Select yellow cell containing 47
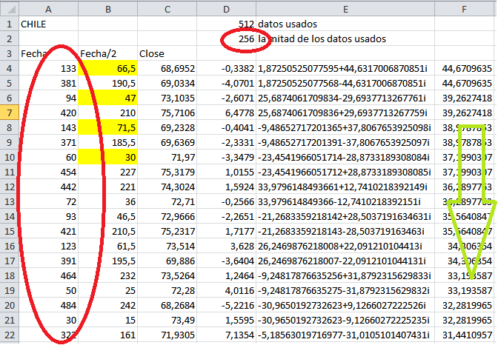Image resolution: width=498 pixels, height=345 pixels. click(109, 98)
